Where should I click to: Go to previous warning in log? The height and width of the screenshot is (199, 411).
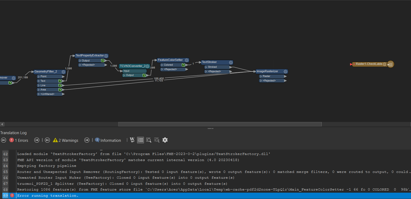tap(47, 140)
